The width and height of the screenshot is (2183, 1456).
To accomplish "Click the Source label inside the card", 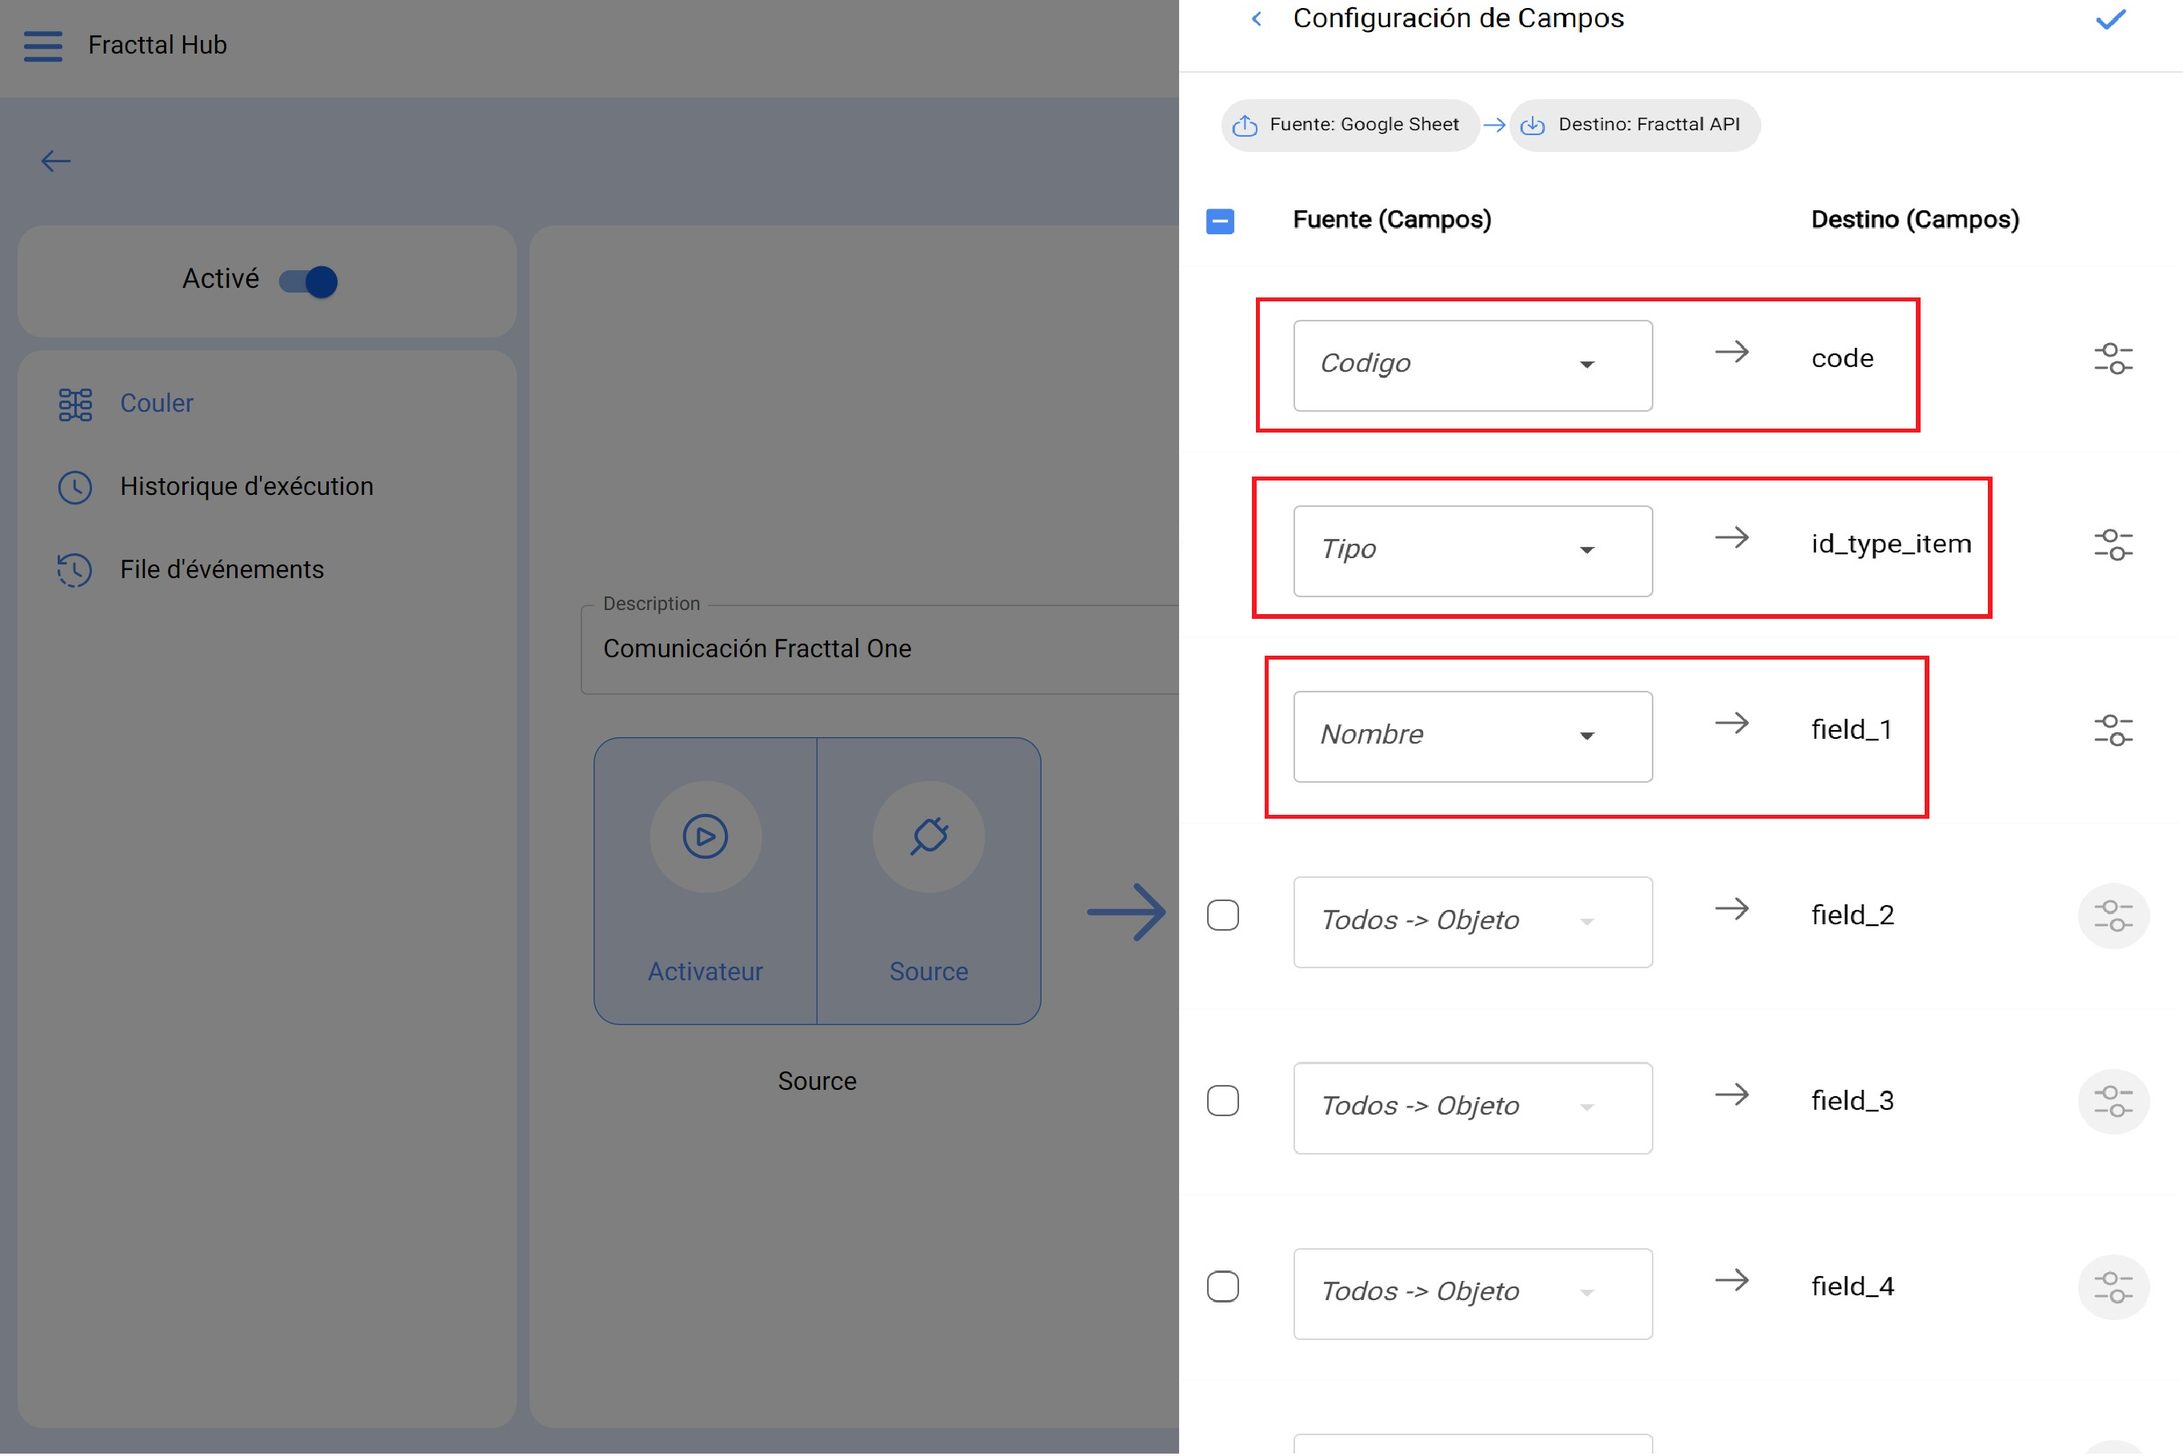I will [x=929, y=971].
